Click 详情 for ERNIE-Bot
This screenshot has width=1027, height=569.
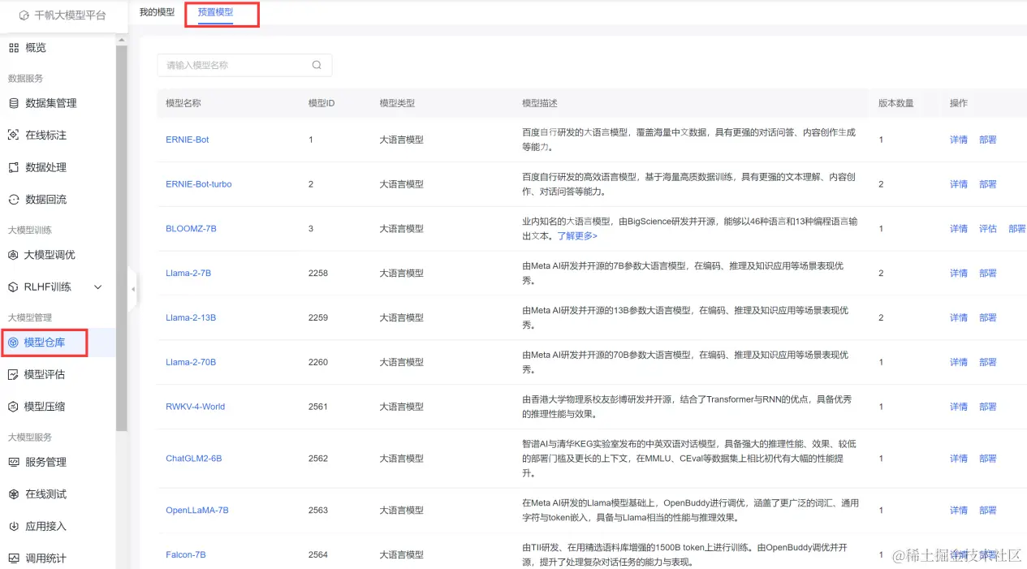[959, 140]
